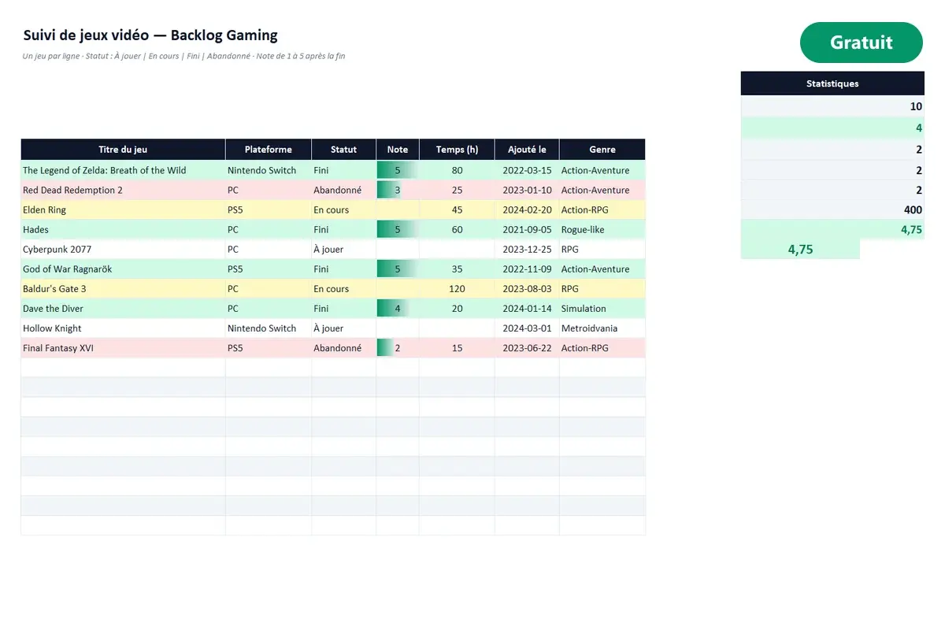This screenshot has width=945, height=630.
Task: Select the Titre du jeu column header
Action: coord(123,150)
